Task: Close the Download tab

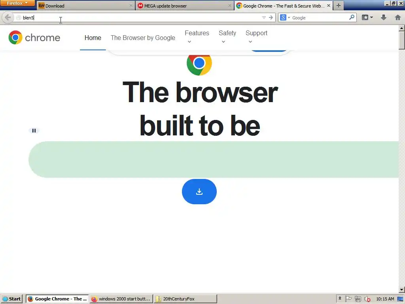Action: [x=131, y=6]
